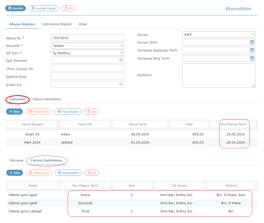The width and height of the screenshot is (264, 223).
Task: Expand the Alt Türü dropdown
Action: pos(87,53)
